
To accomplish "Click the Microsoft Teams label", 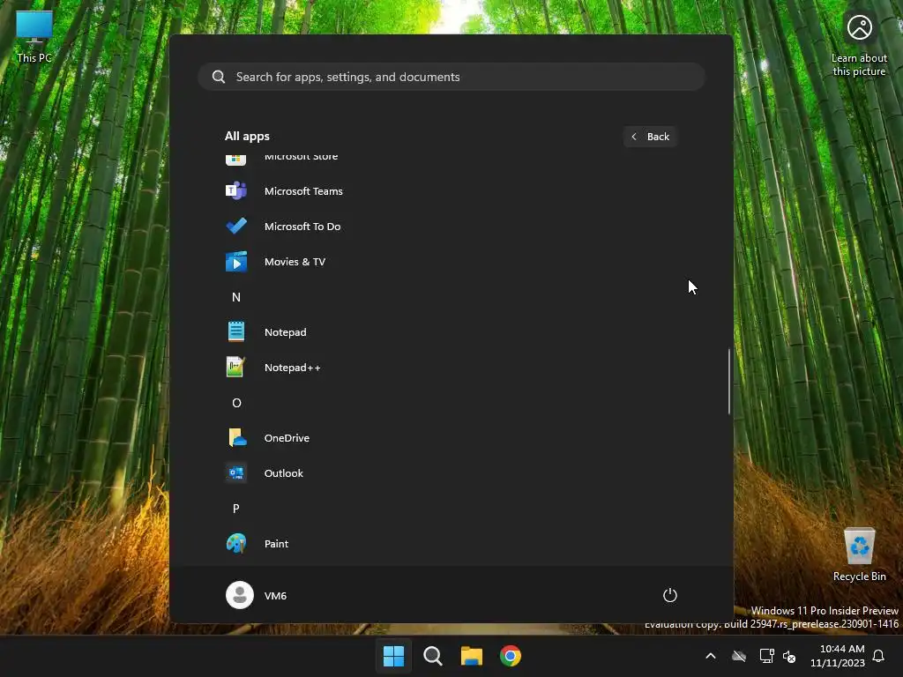I will point(303,191).
